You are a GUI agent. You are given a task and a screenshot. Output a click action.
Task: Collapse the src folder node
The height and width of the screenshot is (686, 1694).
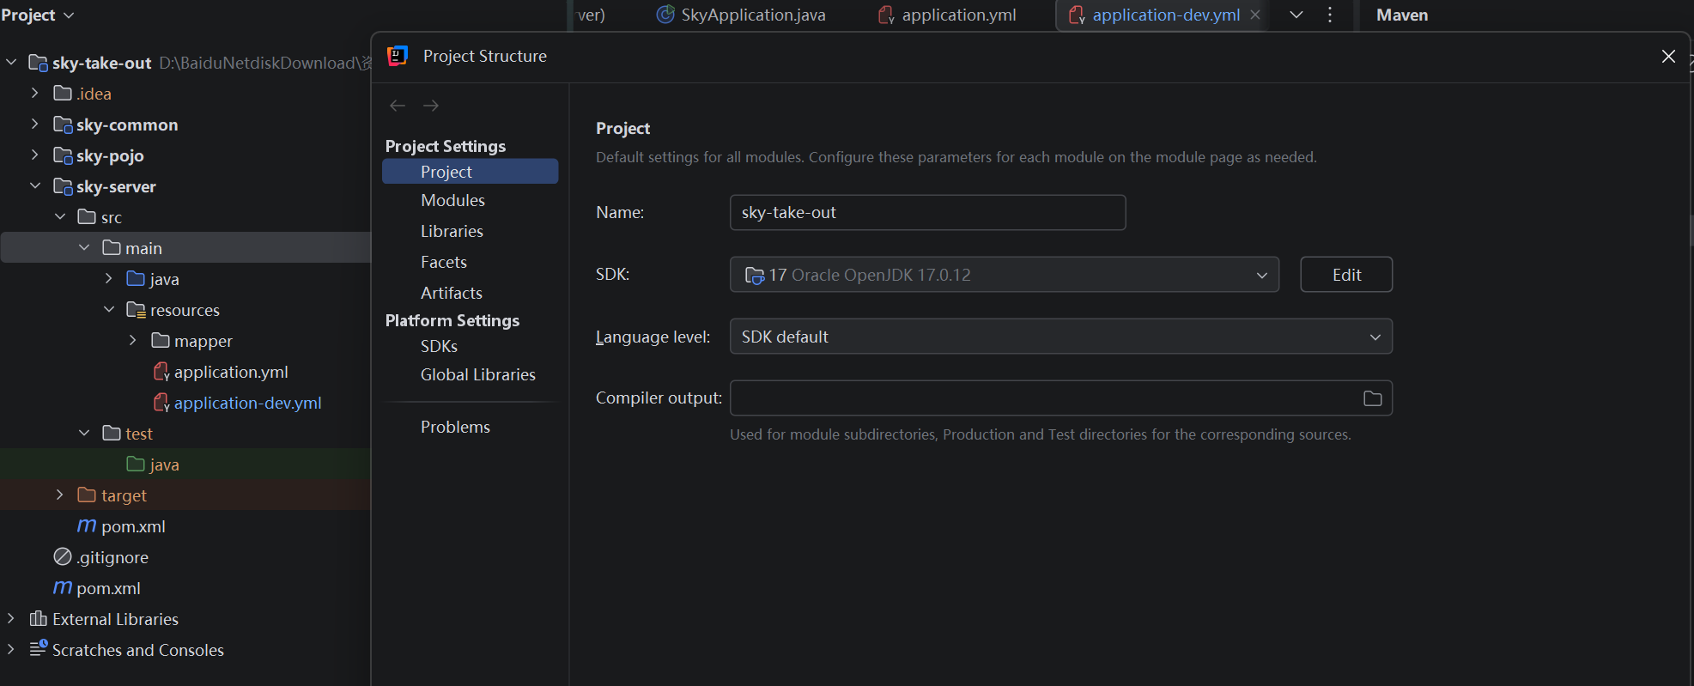pyautogui.click(x=60, y=216)
